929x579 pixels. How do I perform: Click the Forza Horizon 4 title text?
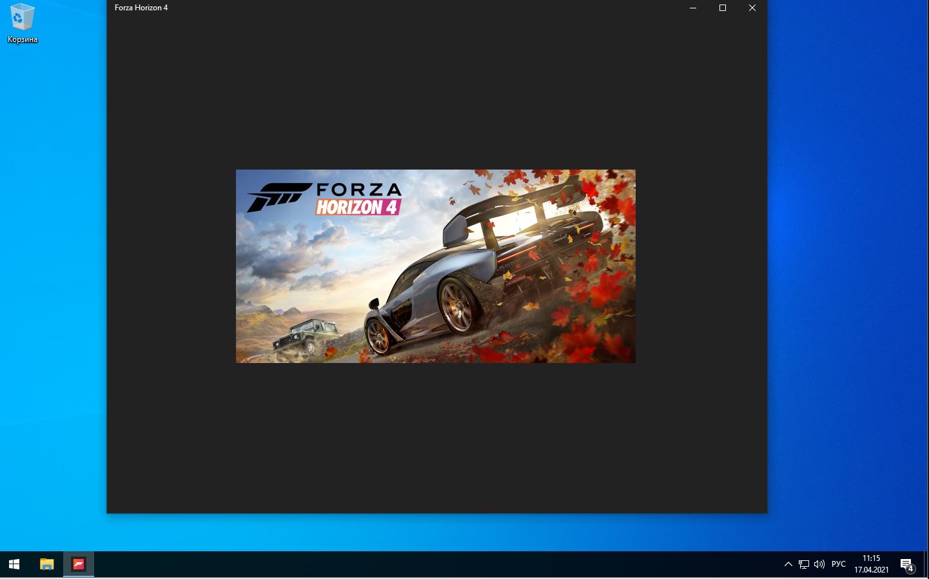141,8
